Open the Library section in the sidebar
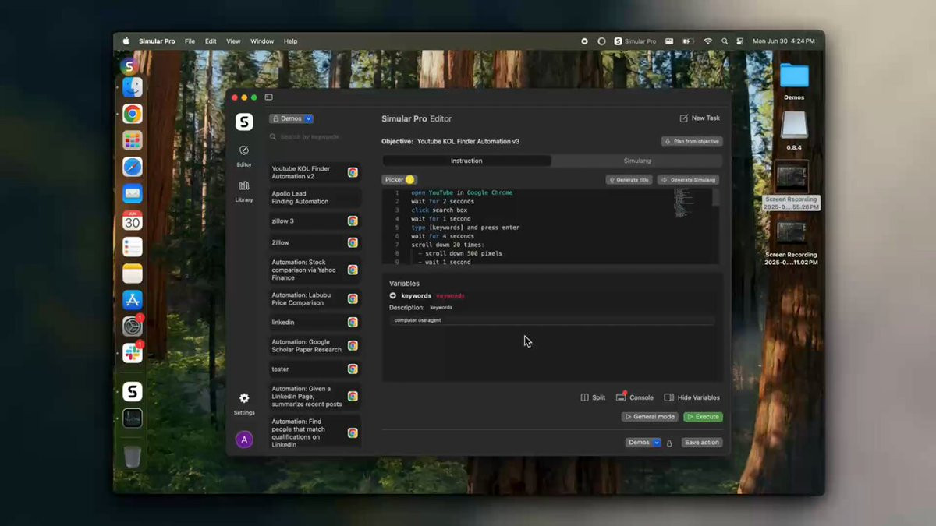This screenshot has width=936, height=526. (x=244, y=191)
